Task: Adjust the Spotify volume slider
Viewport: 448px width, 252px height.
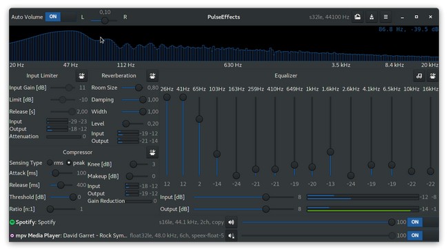Action: pyautogui.click(x=318, y=222)
